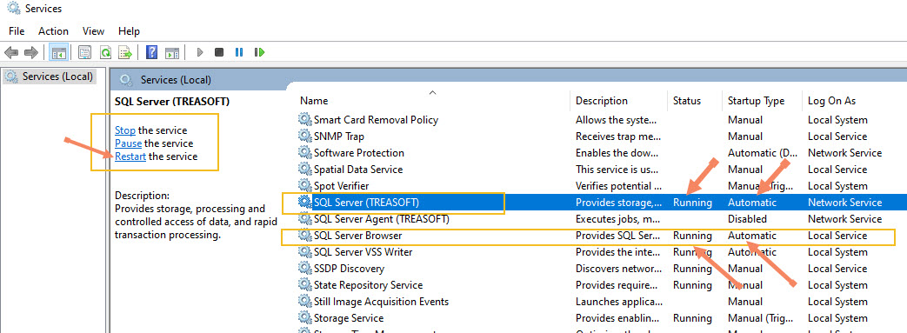Click the Back arrow toolbar icon
The width and height of the screenshot is (907, 333).
[11, 53]
